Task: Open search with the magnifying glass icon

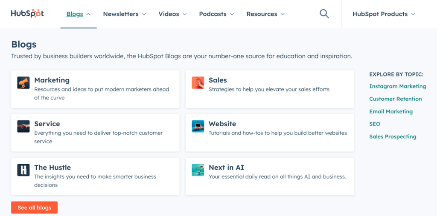Action: (324, 14)
